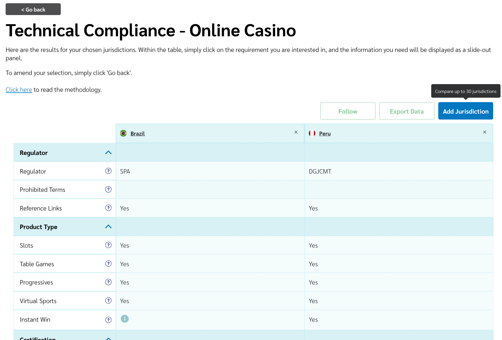Collapse the Regulator section chevron

108,153
